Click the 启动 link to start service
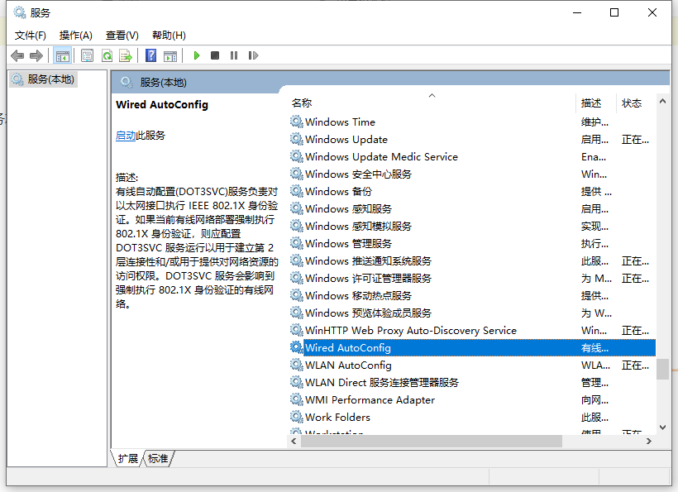This screenshot has width=678, height=492. [126, 136]
